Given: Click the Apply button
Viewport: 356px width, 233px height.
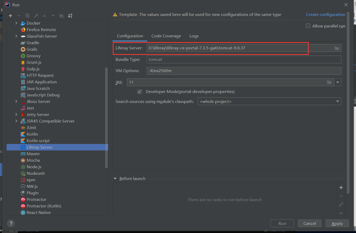Looking at the screenshot, I should [337, 223].
